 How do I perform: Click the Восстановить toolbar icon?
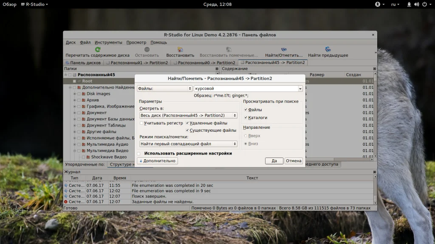pyautogui.click(x=180, y=50)
